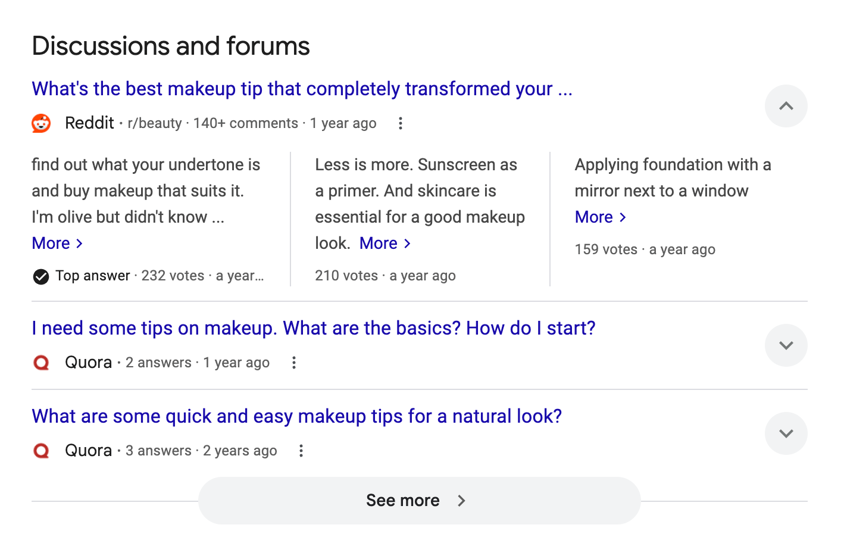Click the See more button
Viewport: 844px width, 537px height.
coord(418,500)
